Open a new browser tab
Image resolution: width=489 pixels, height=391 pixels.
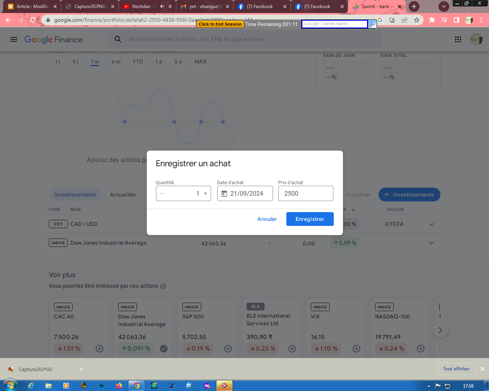414,6
